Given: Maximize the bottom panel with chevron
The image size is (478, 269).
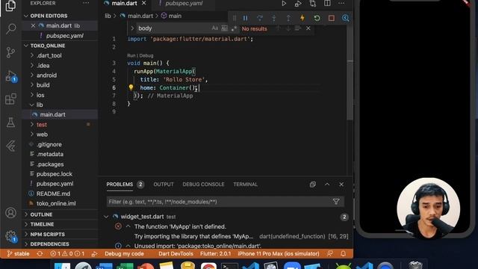Looking at the screenshot, I should [327, 185].
